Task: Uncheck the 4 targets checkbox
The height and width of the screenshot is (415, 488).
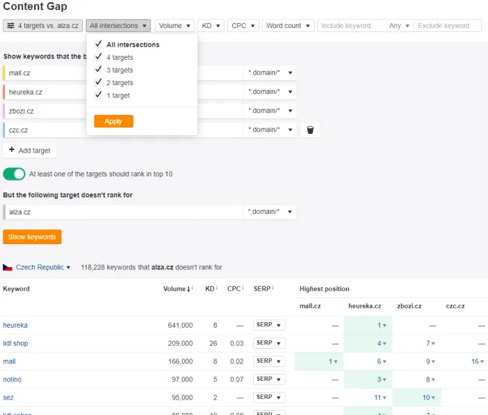Action: coord(98,56)
